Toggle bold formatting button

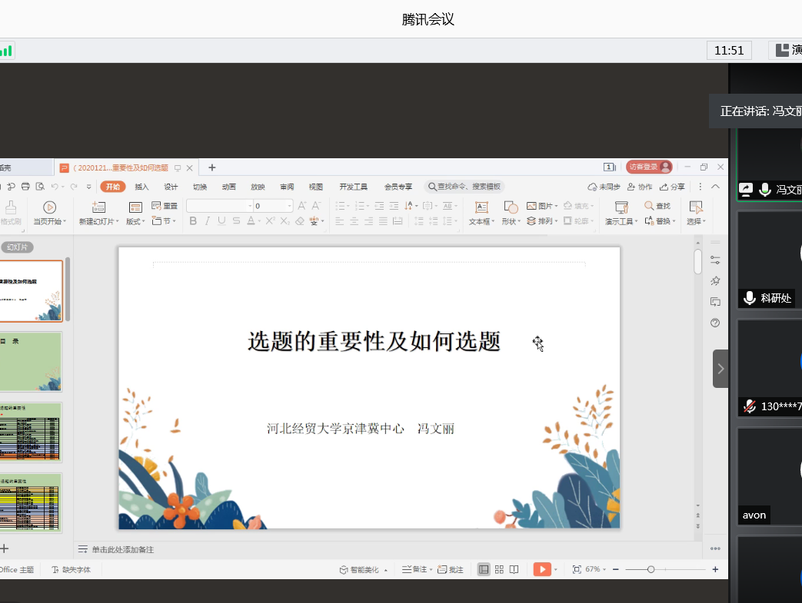tap(193, 221)
